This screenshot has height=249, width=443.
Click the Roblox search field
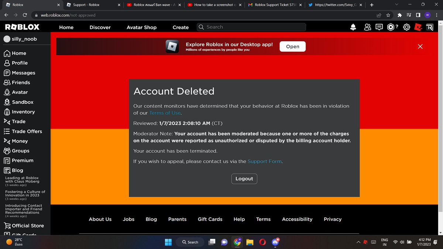(251, 27)
